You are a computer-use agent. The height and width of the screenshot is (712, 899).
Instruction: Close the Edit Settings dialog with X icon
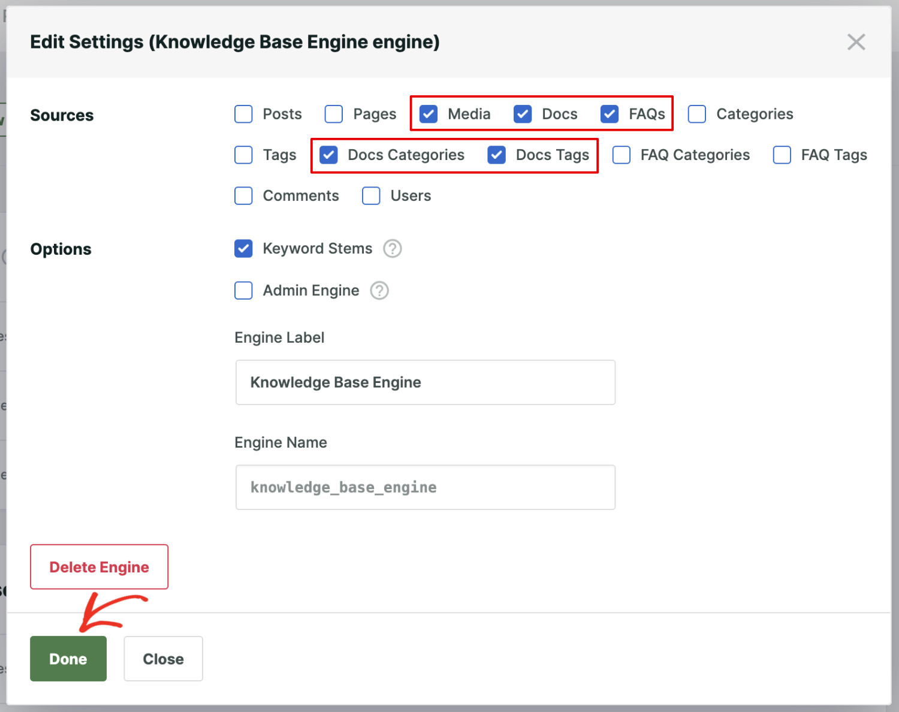coord(856,42)
